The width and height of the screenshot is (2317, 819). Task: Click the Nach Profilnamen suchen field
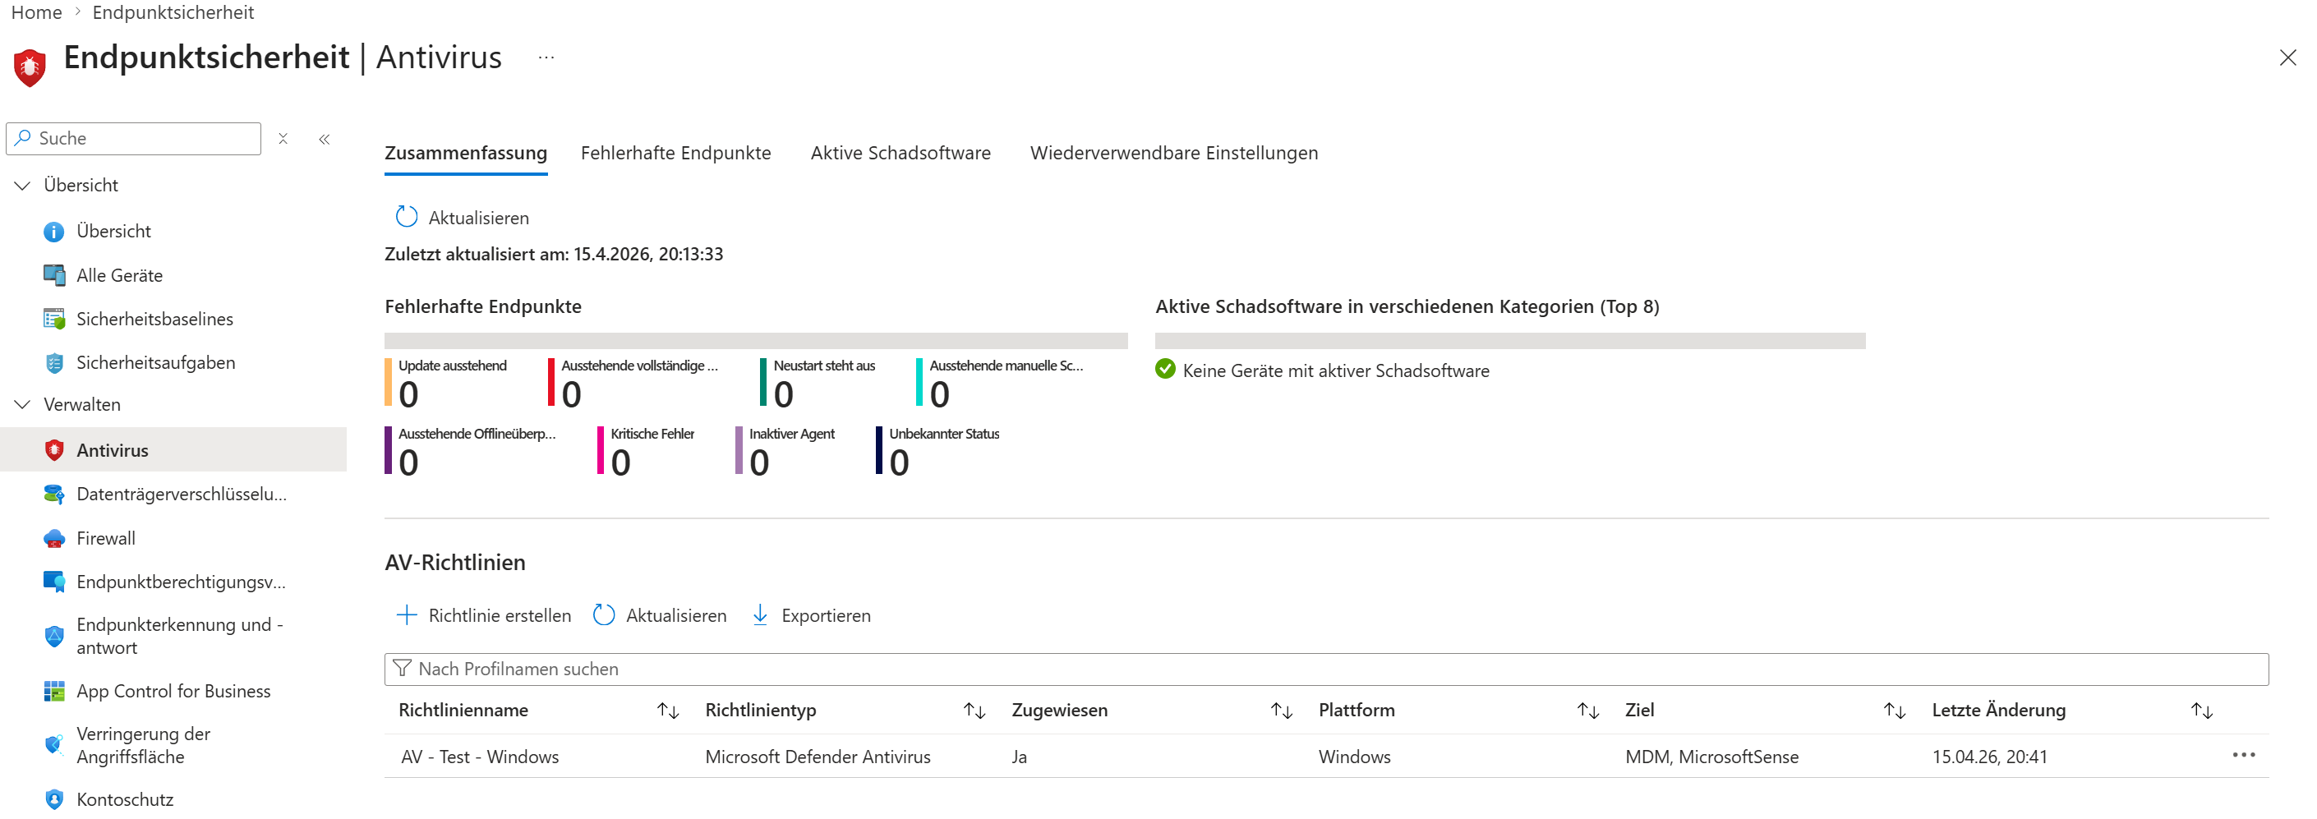[x=1326, y=669]
